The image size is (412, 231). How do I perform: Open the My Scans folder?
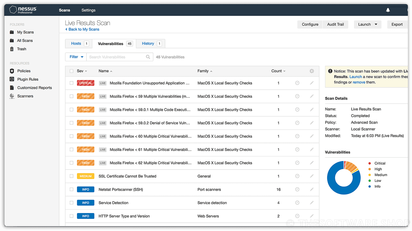[x=25, y=32]
